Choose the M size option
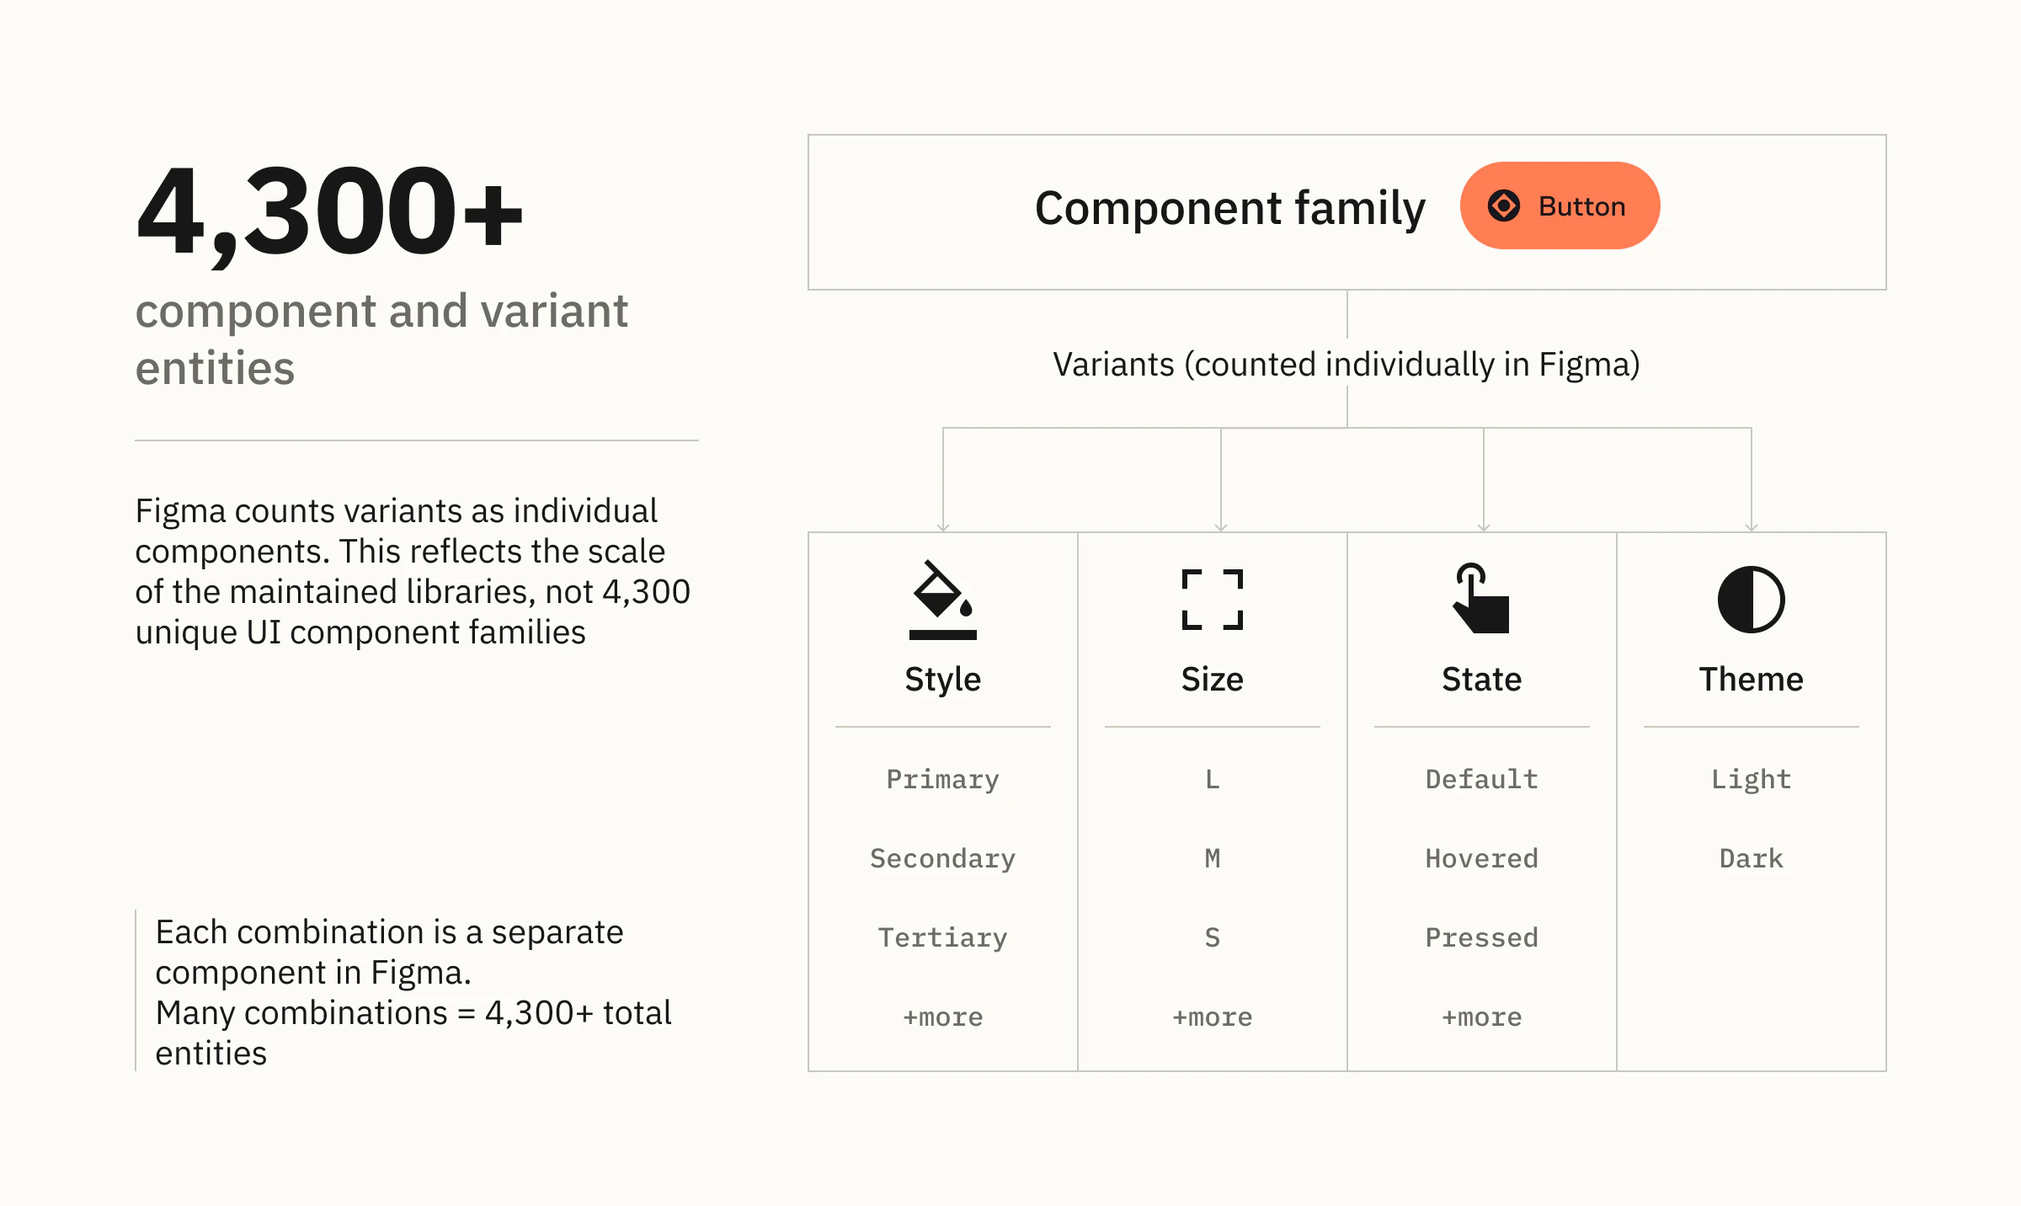Viewport: 2021px width, 1206px height. click(1212, 858)
